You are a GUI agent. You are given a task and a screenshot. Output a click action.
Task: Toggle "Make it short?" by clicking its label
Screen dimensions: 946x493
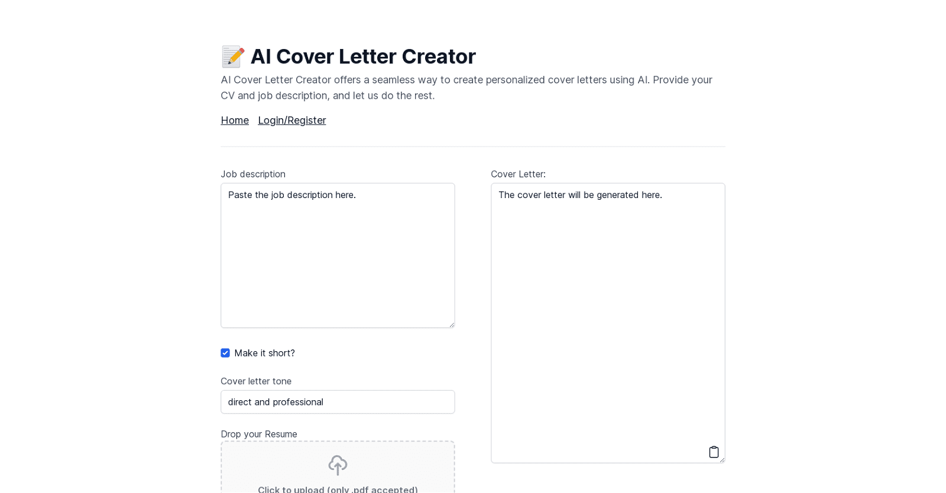264,353
